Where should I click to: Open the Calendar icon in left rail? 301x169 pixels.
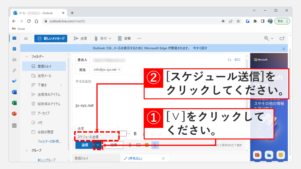pos(14,49)
